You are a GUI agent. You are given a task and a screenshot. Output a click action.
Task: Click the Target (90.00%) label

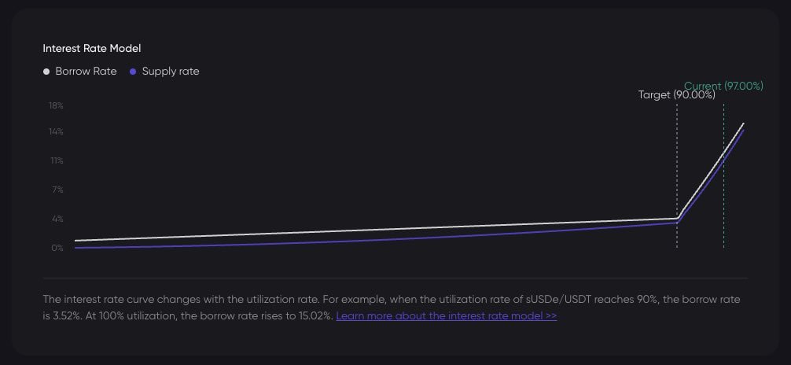[x=676, y=95]
